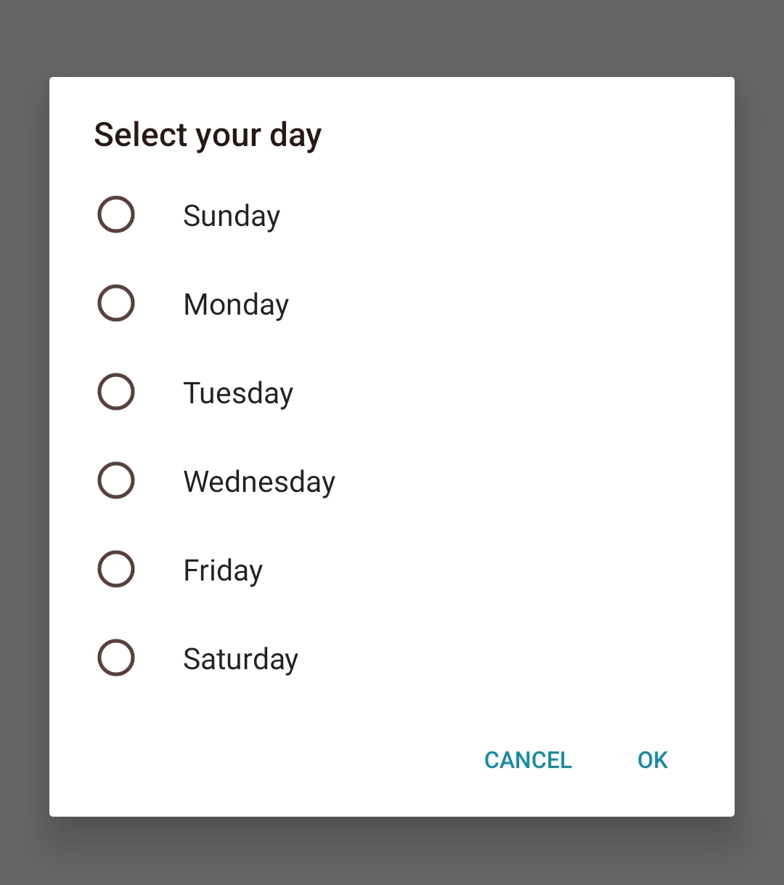Tap the Wednesday label text
The height and width of the screenshot is (885, 784).
point(259,482)
